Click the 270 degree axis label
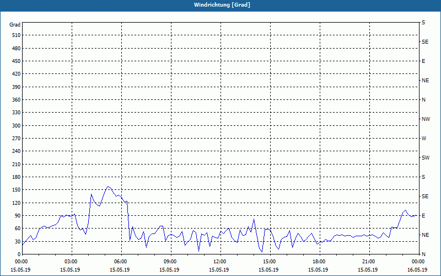Screen dimensions: 441x276 tap(17, 139)
